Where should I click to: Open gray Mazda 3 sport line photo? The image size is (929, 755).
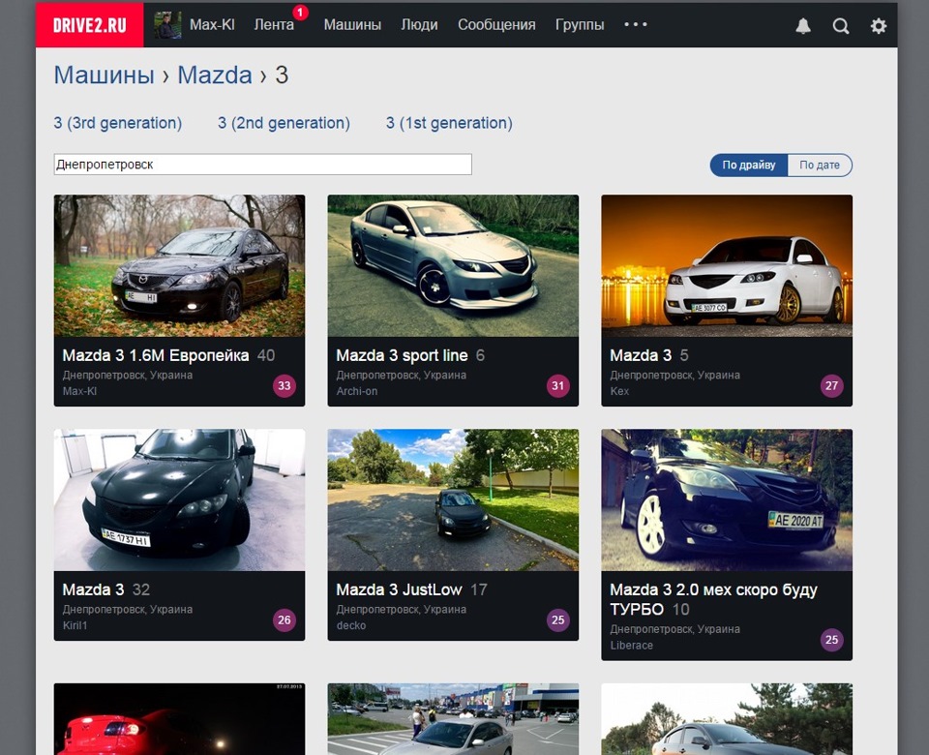[x=453, y=265]
